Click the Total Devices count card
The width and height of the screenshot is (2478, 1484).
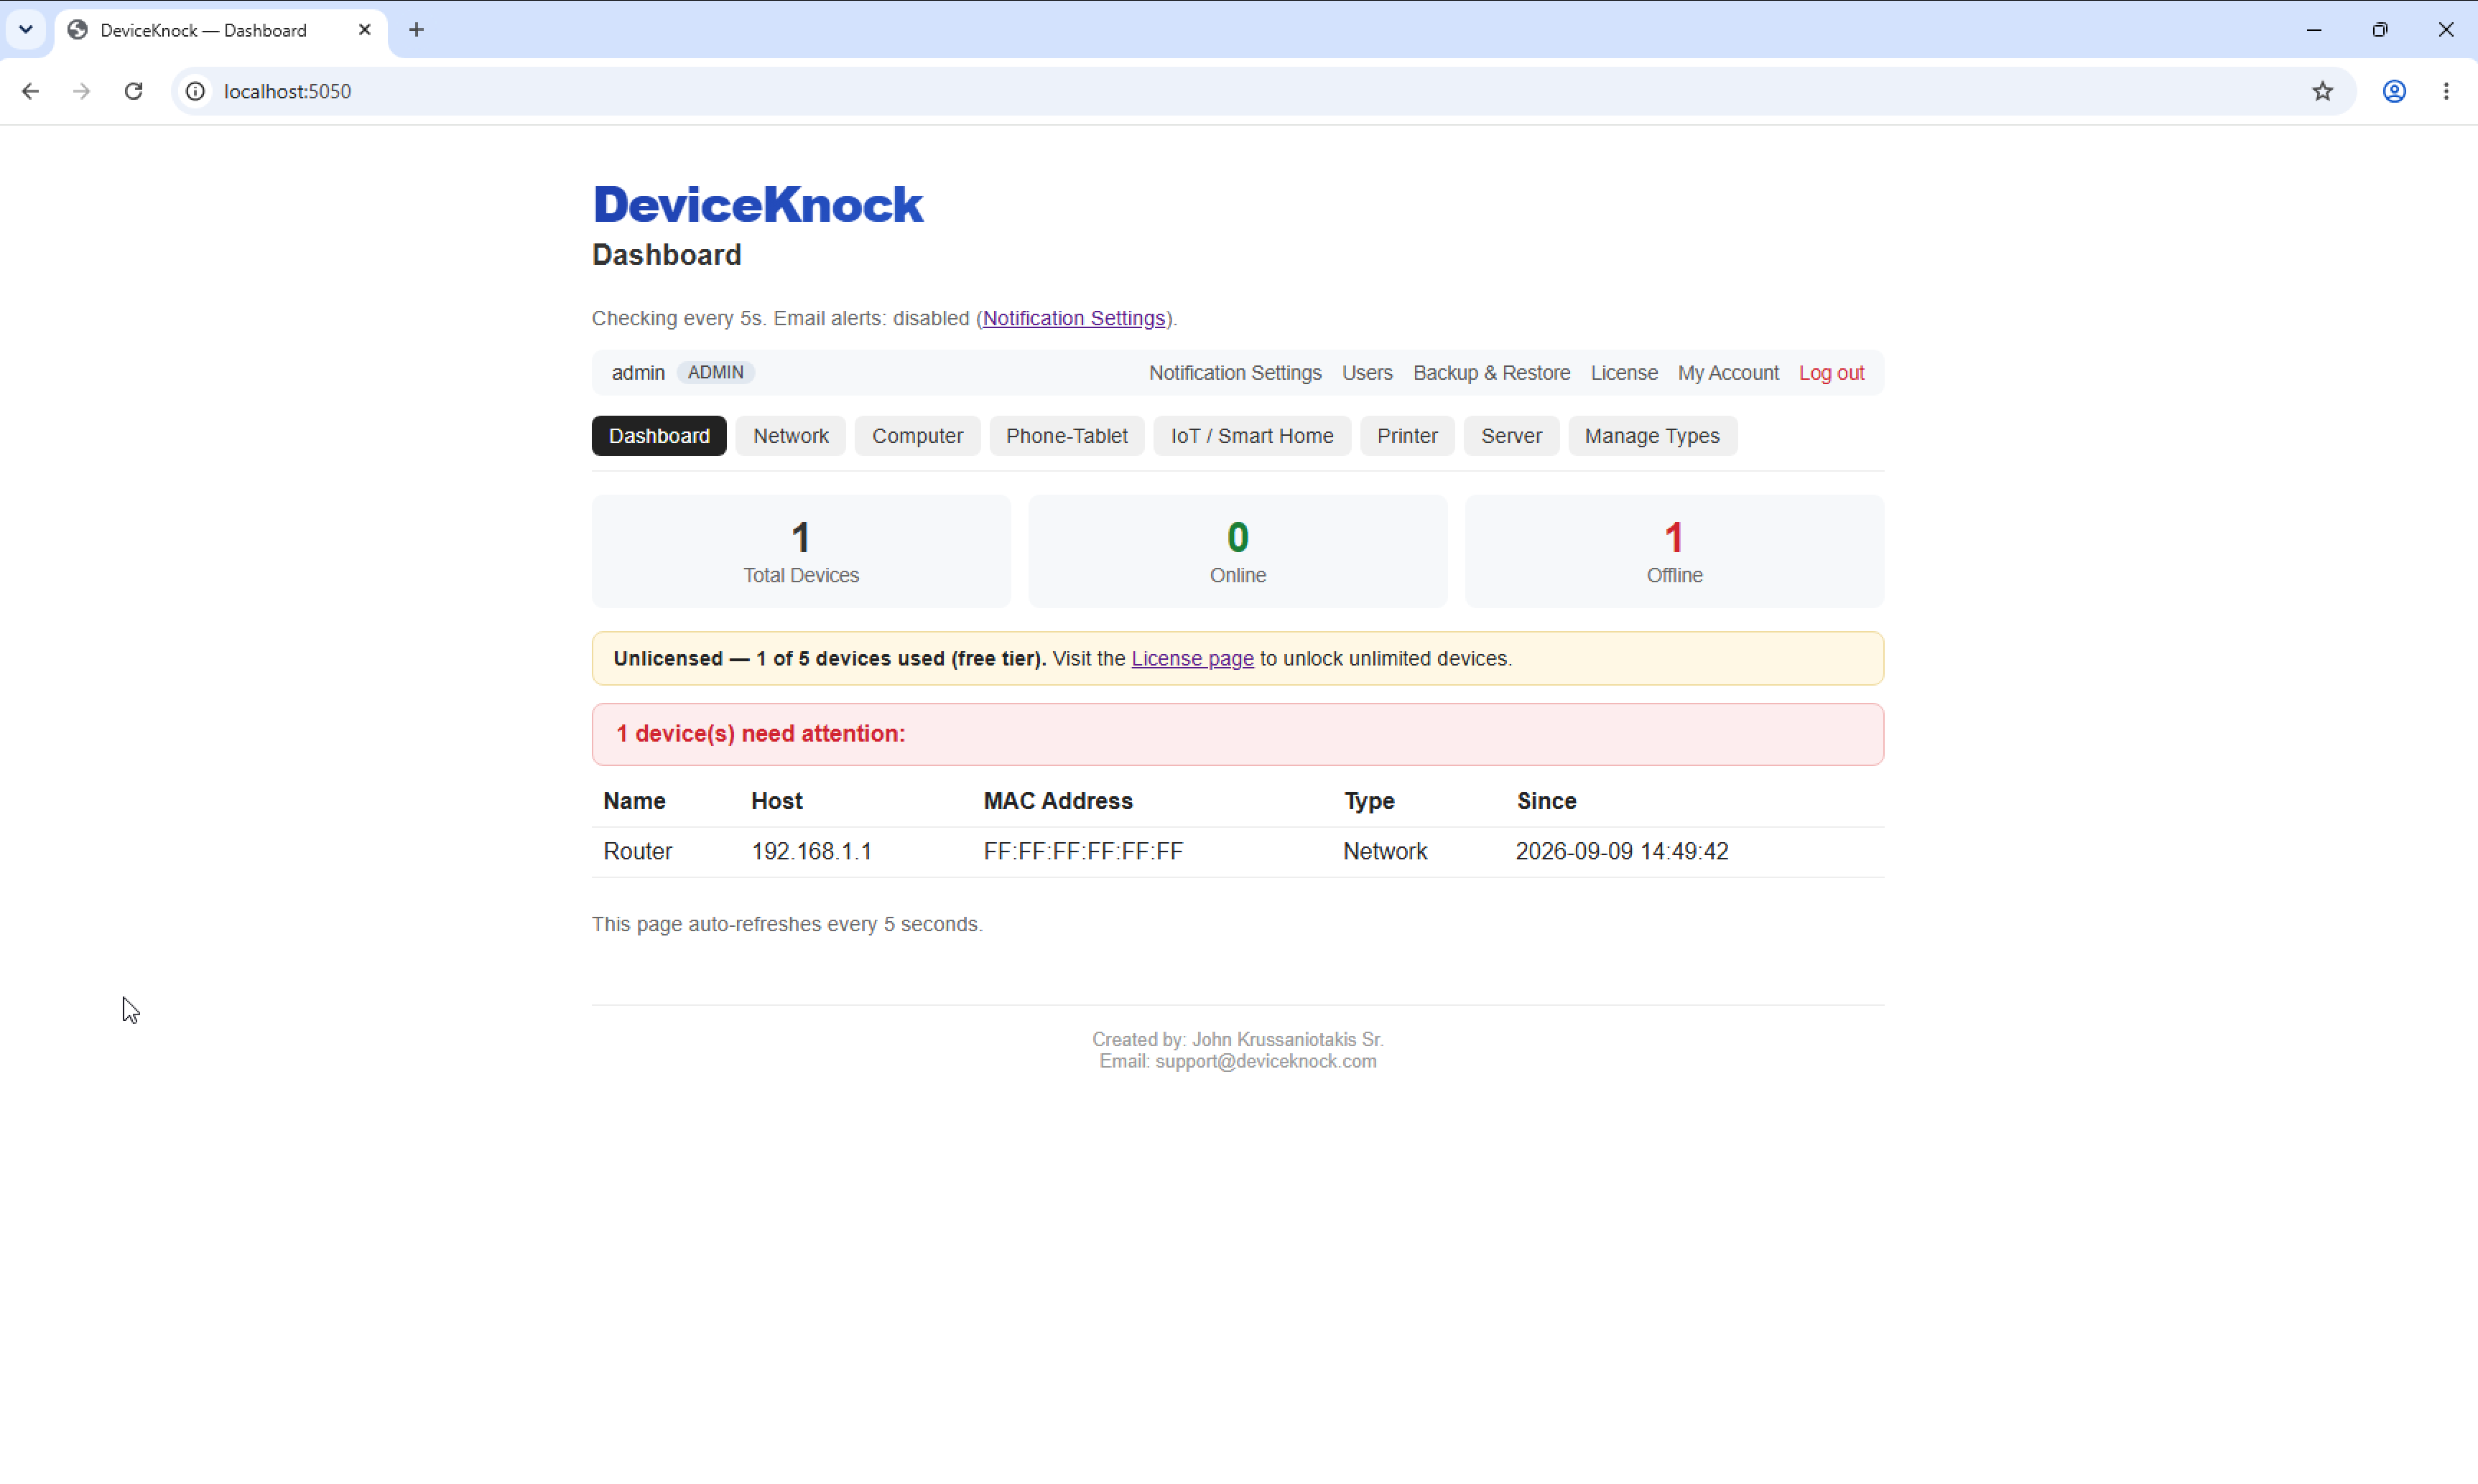tap(800, 551)
